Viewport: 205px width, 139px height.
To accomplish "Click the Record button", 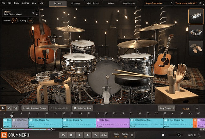I will point(87,135).
